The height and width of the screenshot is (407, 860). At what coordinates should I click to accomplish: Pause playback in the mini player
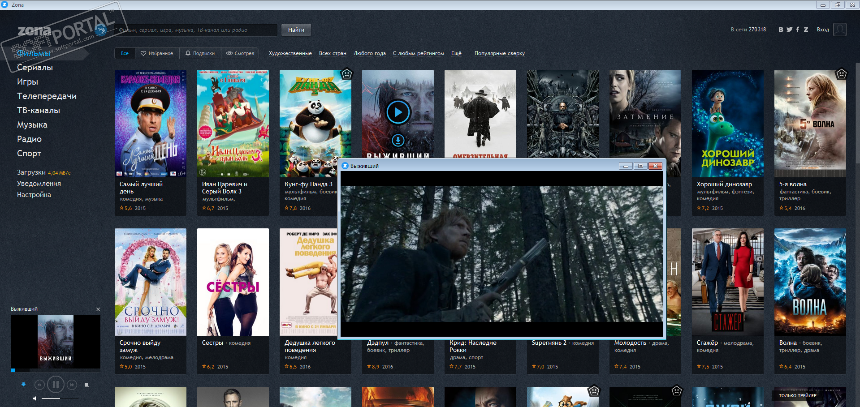(x=56, y=384)
